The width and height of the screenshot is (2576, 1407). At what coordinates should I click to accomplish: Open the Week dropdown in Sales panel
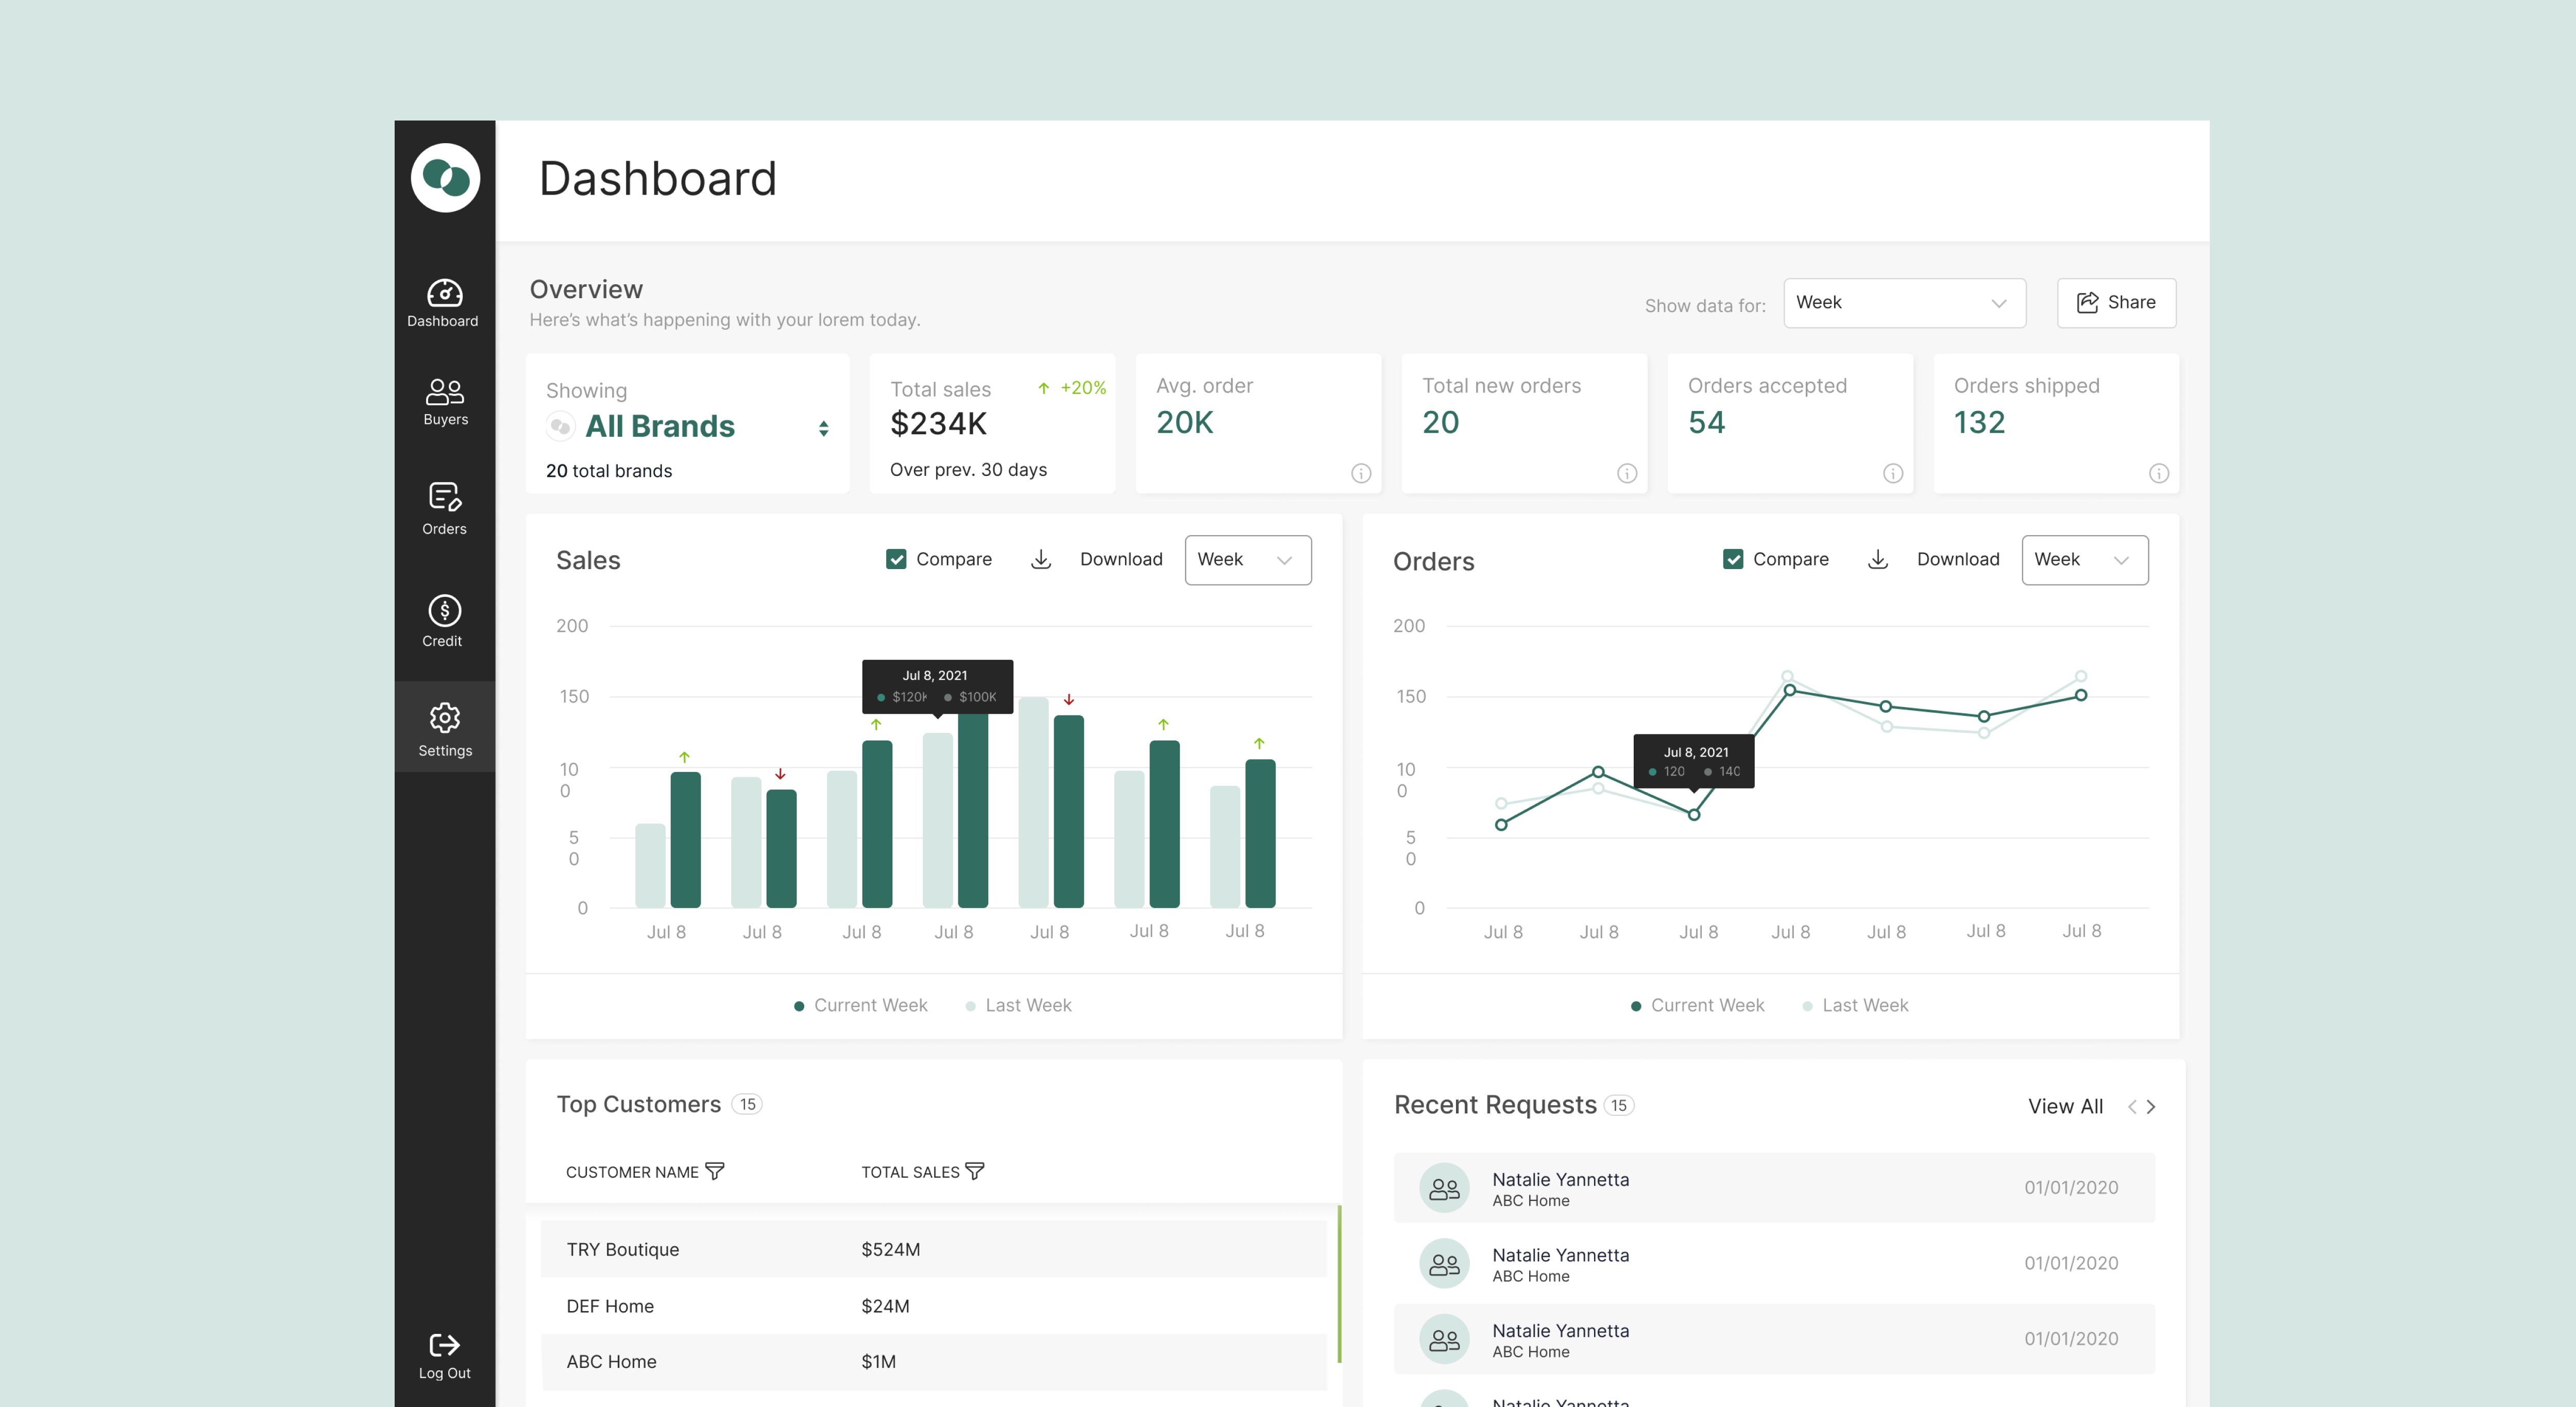[x=1248, y=561]
